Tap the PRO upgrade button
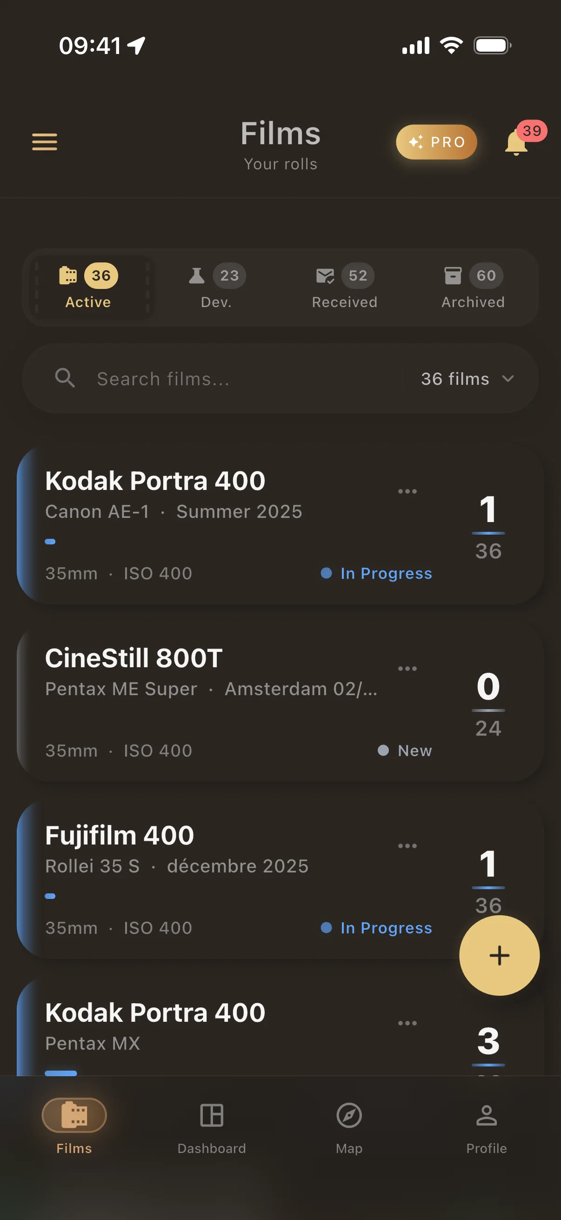 (436, 141)
